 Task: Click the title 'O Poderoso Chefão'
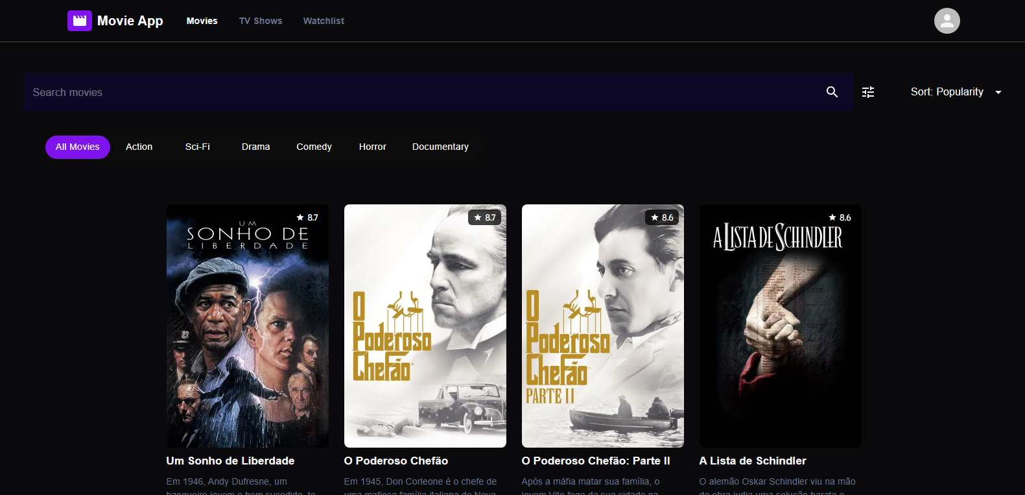tap(396, 461)
